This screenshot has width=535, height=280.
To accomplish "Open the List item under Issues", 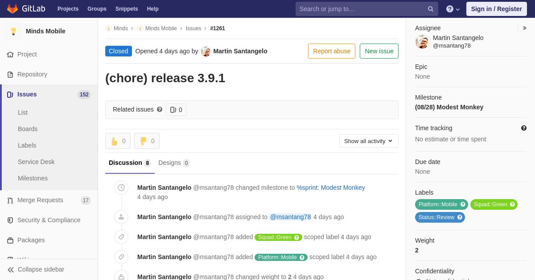I will coord(23,112).
